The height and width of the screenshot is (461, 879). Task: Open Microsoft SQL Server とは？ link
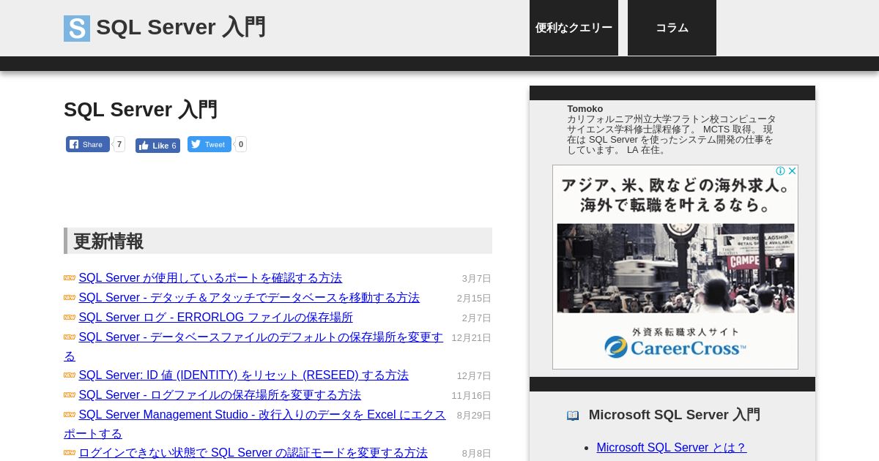click(x=671, y=447)
